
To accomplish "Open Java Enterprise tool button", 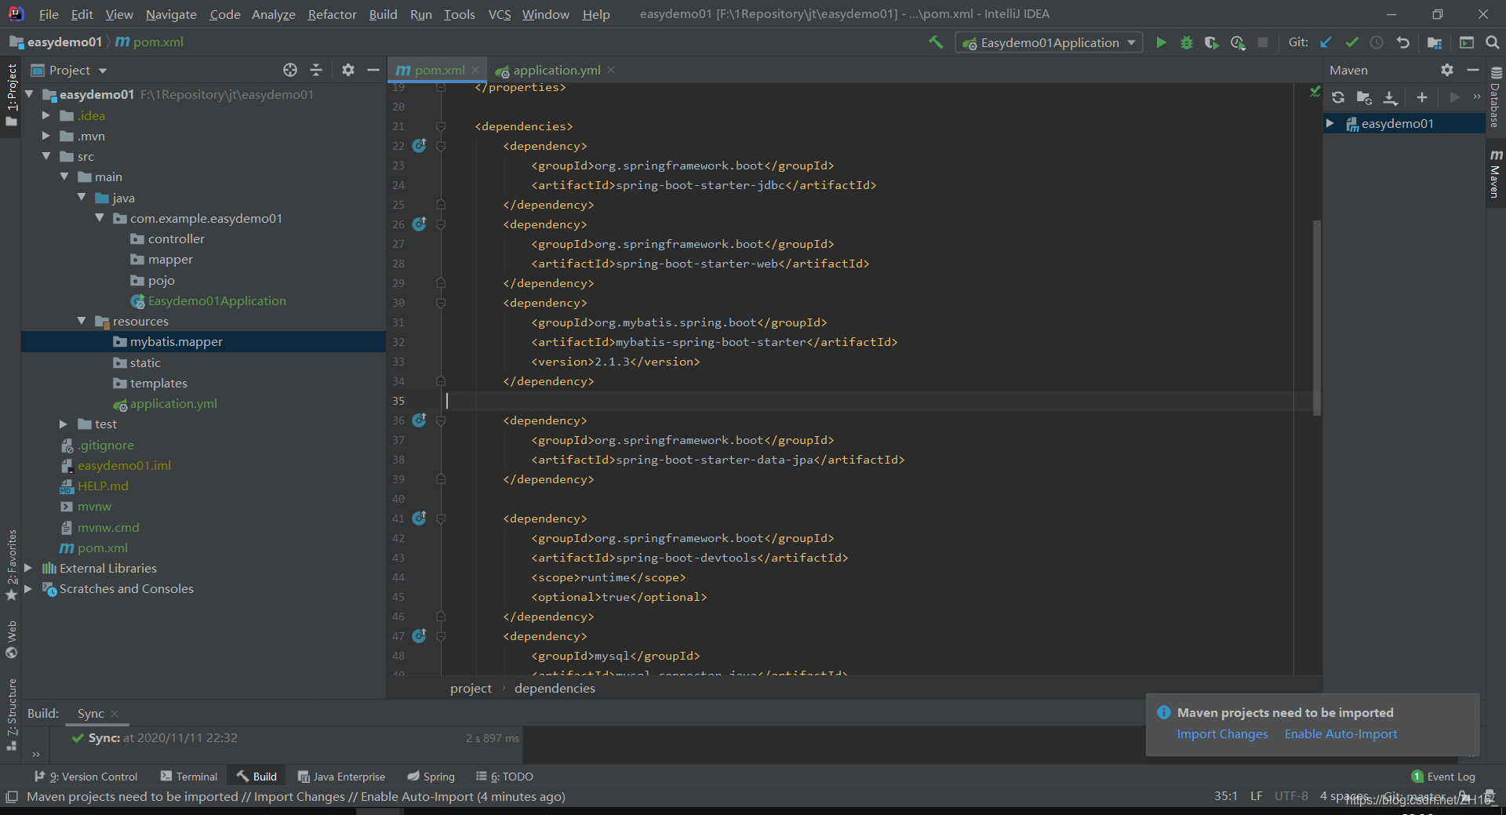I will click(341, 777).
